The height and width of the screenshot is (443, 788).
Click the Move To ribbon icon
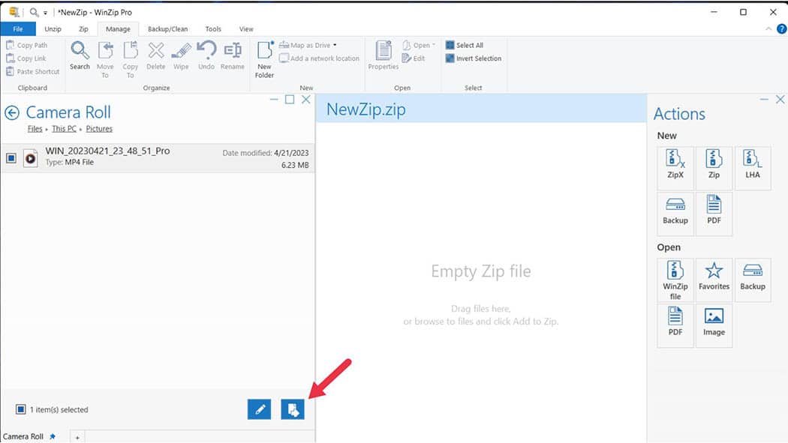[x=105, y=60]
